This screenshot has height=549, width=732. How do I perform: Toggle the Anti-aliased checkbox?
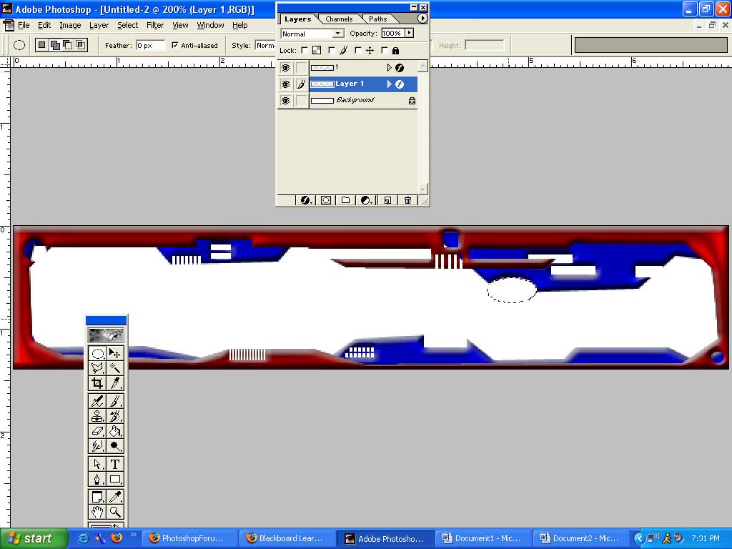coord(175,45)
